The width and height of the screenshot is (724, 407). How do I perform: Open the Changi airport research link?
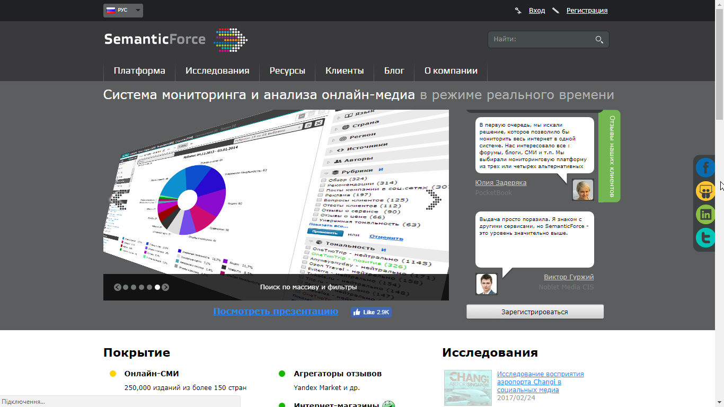point(540,382)
